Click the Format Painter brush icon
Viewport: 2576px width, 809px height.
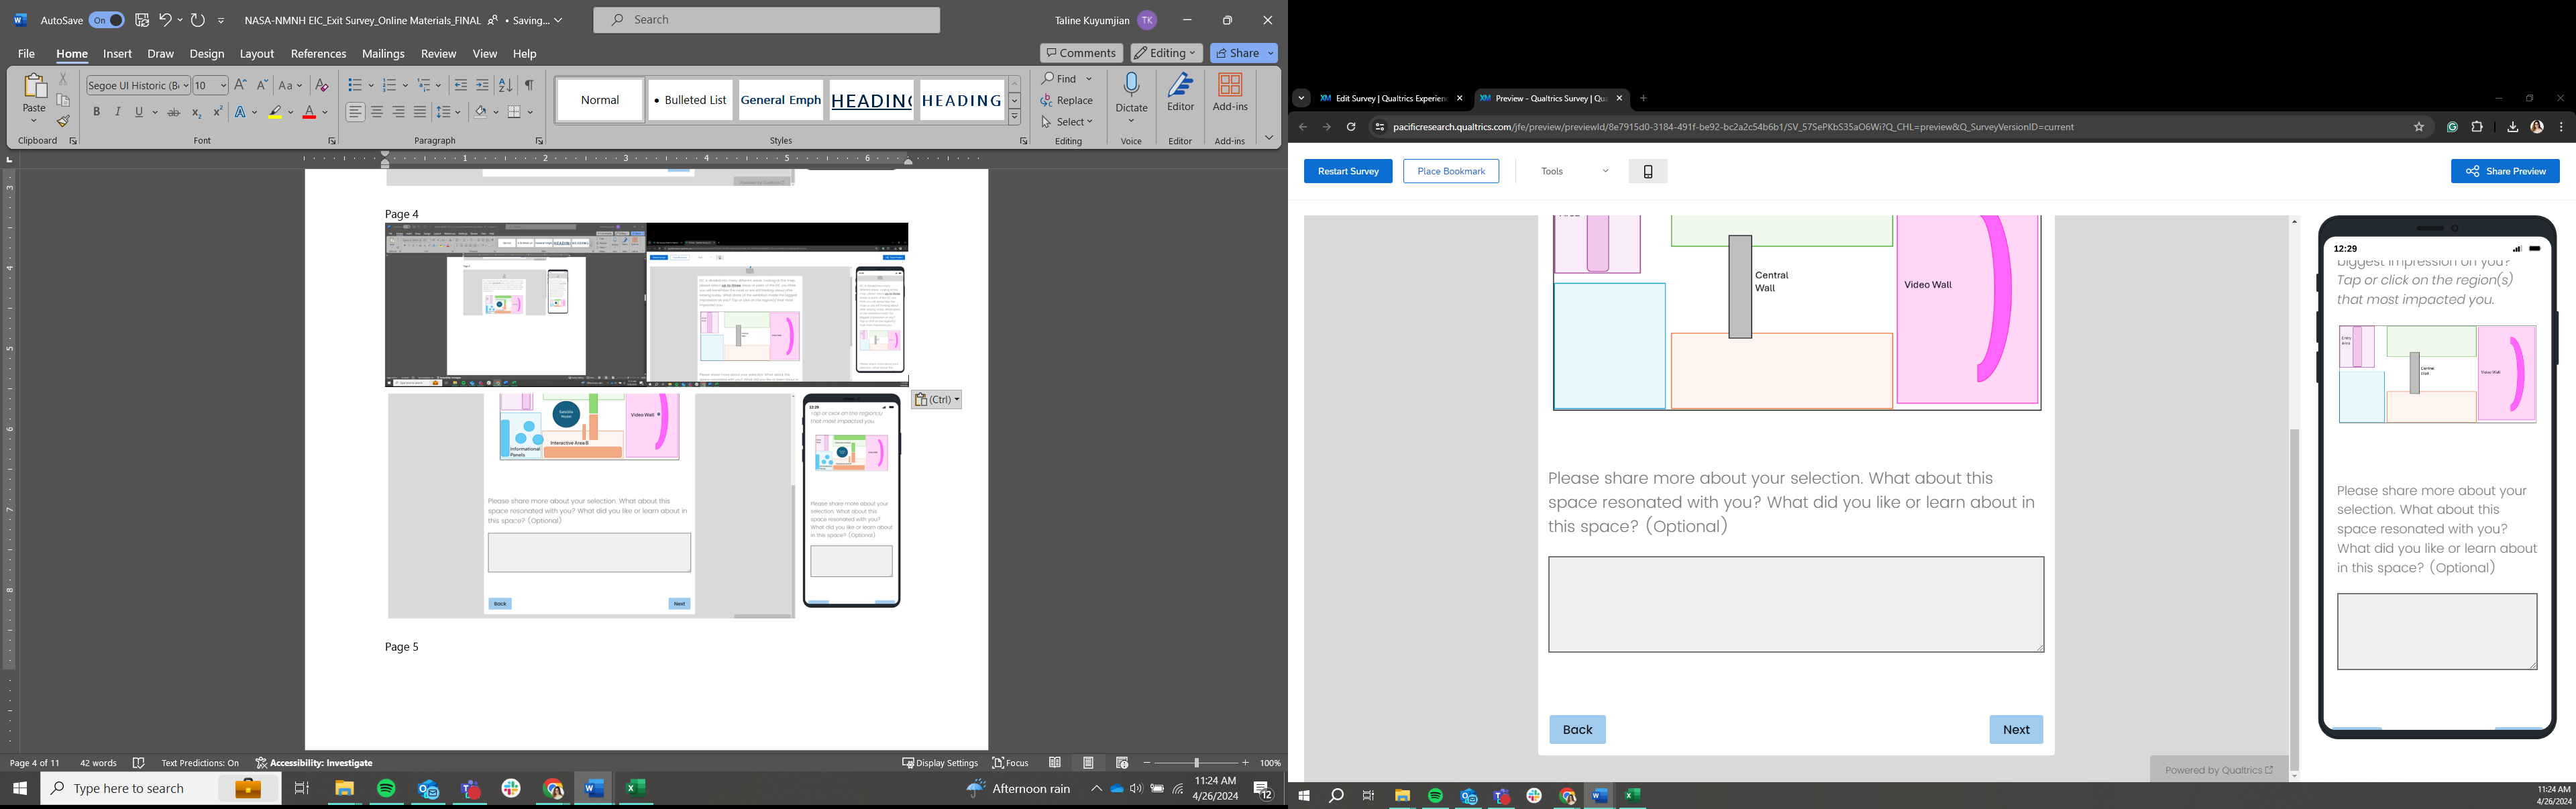[63, 122]
